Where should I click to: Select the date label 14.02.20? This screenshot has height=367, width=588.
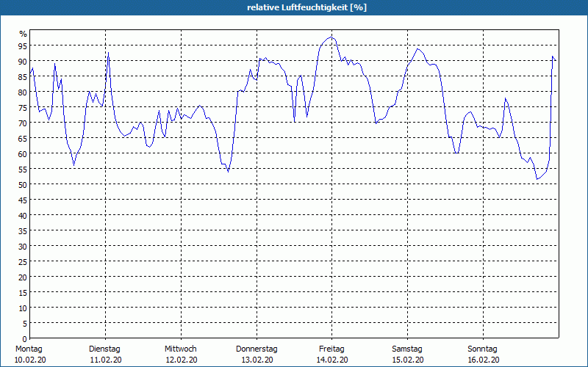pos(332,360)
